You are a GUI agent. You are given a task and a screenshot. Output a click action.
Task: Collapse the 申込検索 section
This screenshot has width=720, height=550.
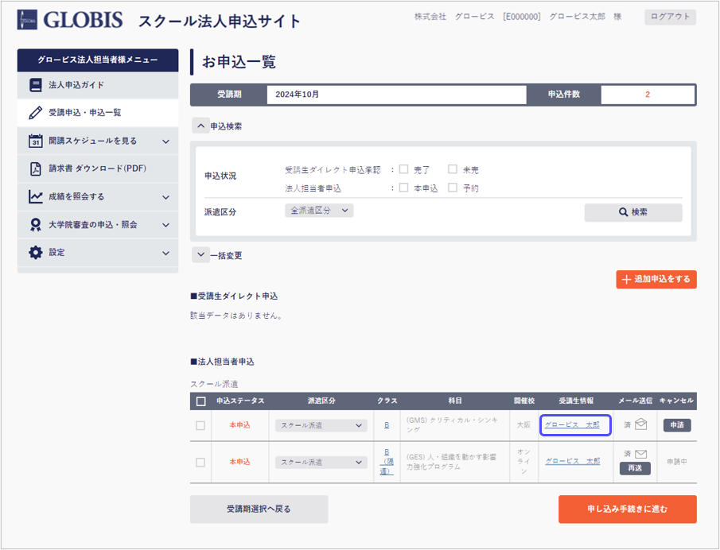(200, 126)
